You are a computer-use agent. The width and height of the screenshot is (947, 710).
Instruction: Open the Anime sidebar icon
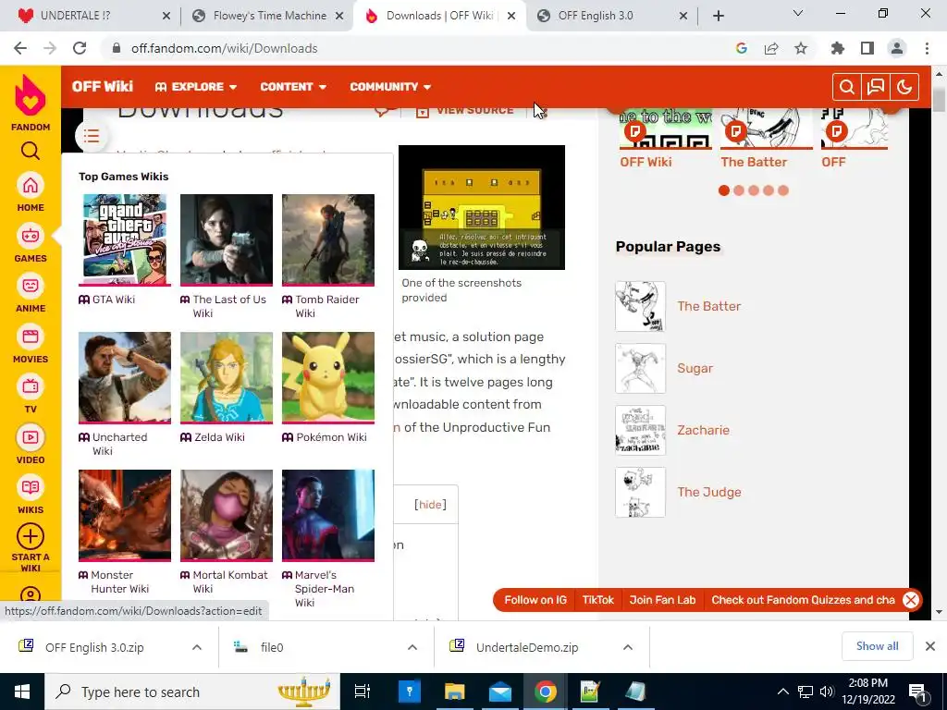(31, 287)
